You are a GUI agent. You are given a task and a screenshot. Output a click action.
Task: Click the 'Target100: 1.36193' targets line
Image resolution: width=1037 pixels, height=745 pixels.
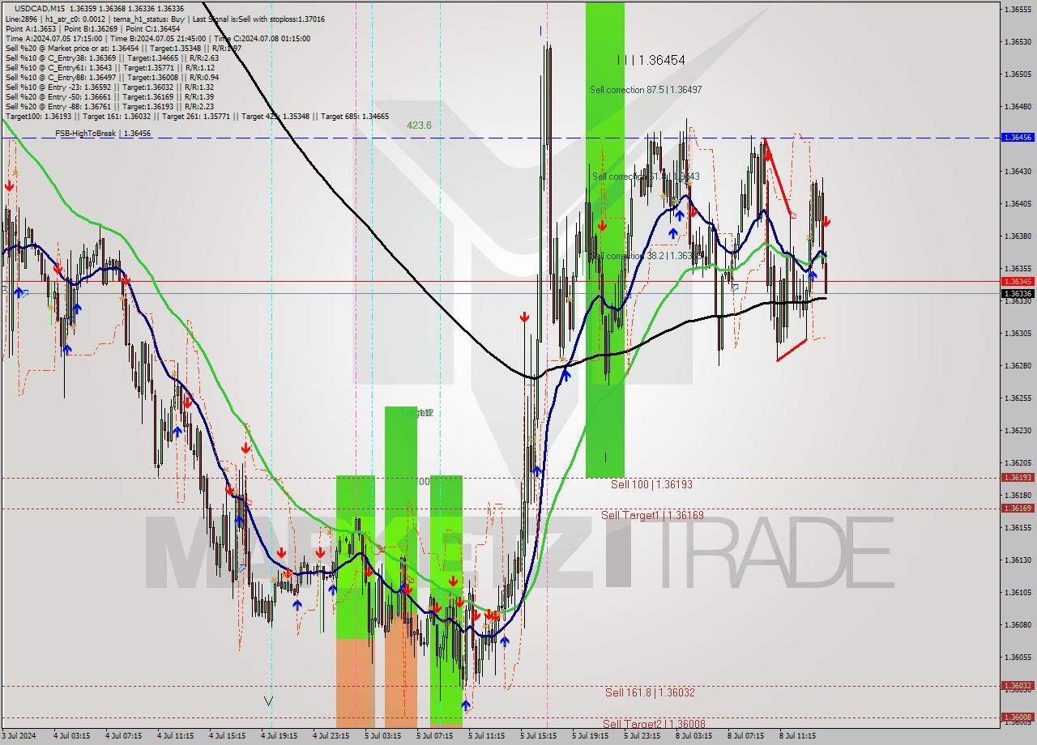pos(197,116)
